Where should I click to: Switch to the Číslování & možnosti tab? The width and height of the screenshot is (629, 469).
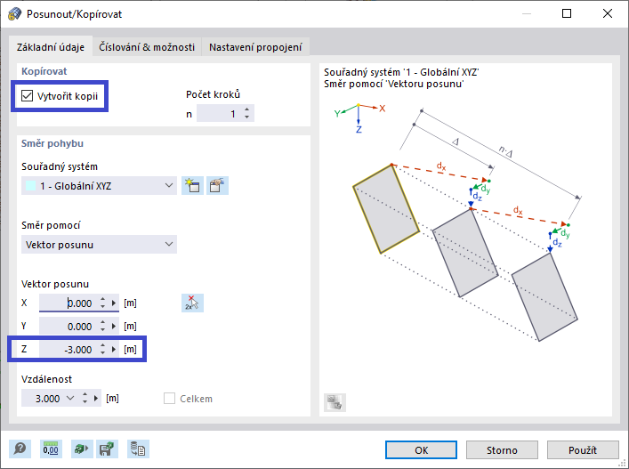click(147, 47)
